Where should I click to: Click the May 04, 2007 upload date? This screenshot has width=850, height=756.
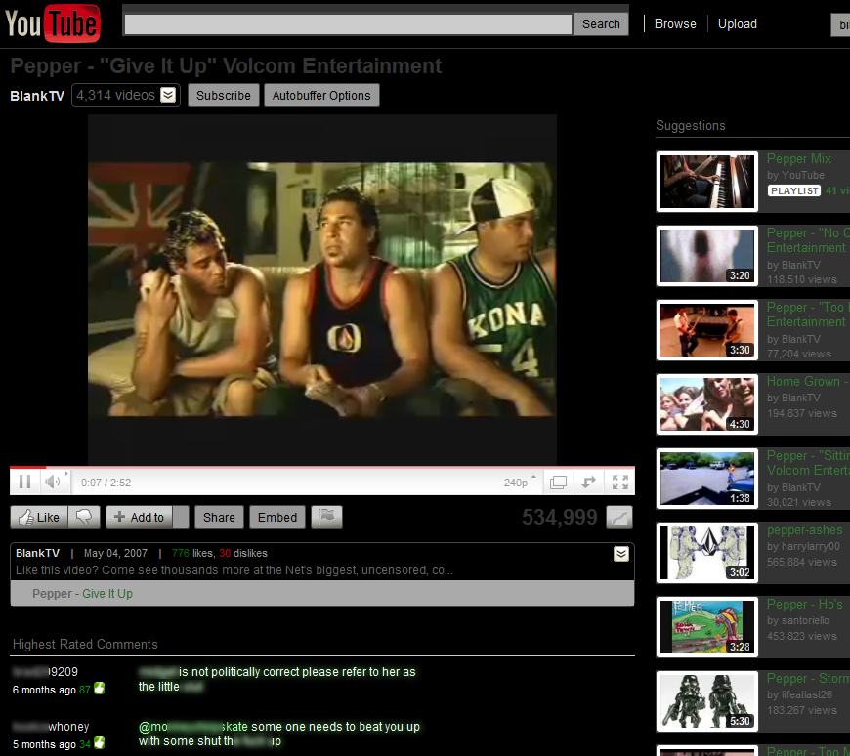(115, 553)
